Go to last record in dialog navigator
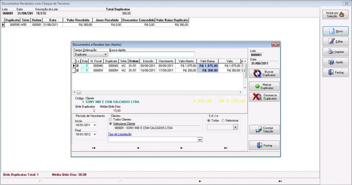 226,148
